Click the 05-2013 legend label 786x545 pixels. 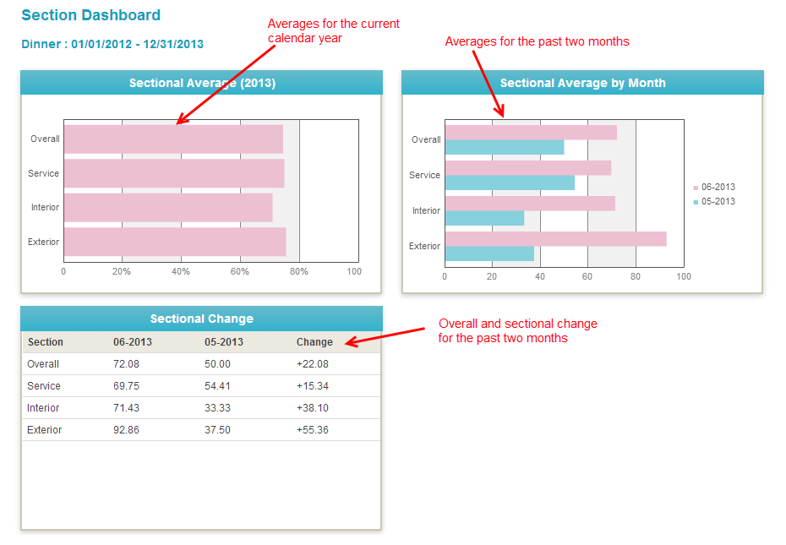coord(718,201)
